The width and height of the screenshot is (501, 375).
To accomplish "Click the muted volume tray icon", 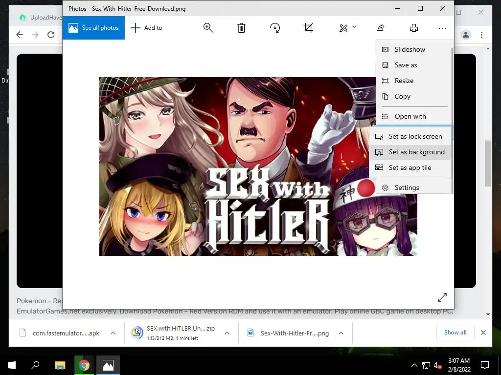I will (x=438, y=365).
